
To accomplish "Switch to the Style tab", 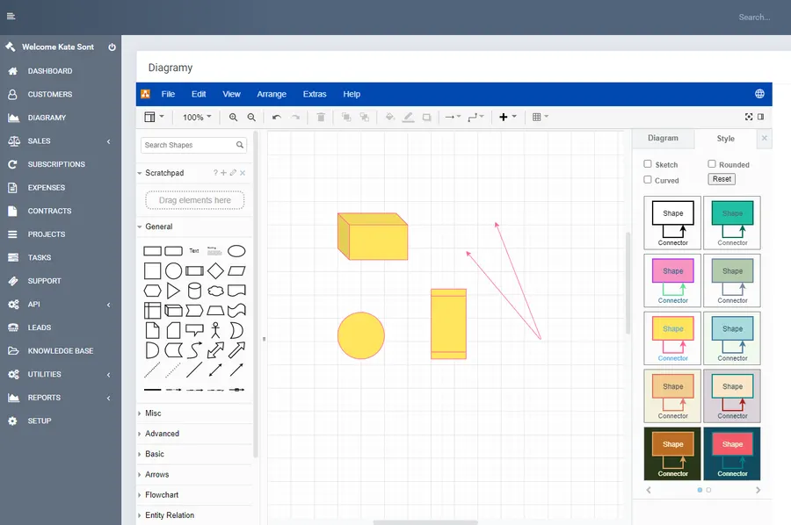I will click(725, 139).
